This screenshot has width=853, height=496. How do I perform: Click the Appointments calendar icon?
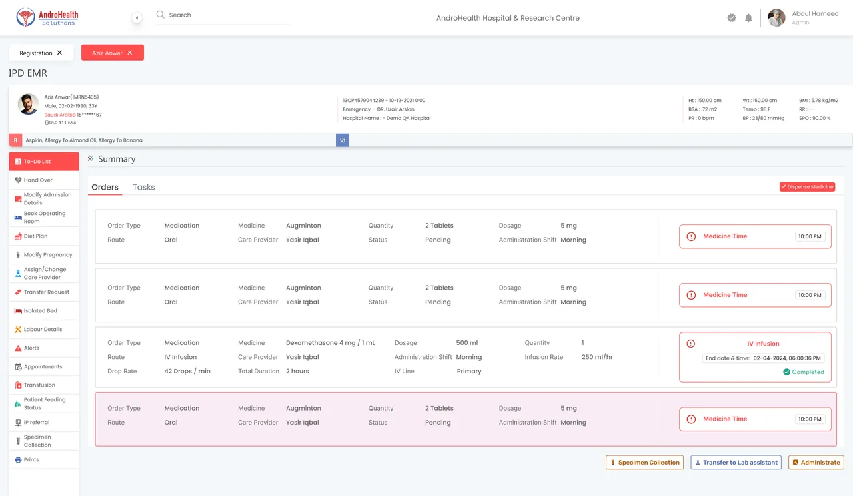click(18, 367)
